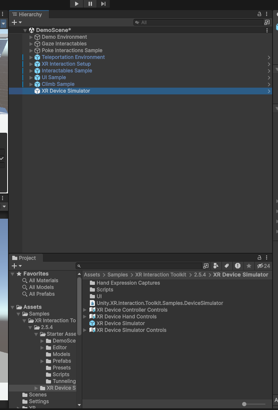Expand XR Interaction Setup prefab
Viewport: 278px width, 410px height.
[31, 64]
